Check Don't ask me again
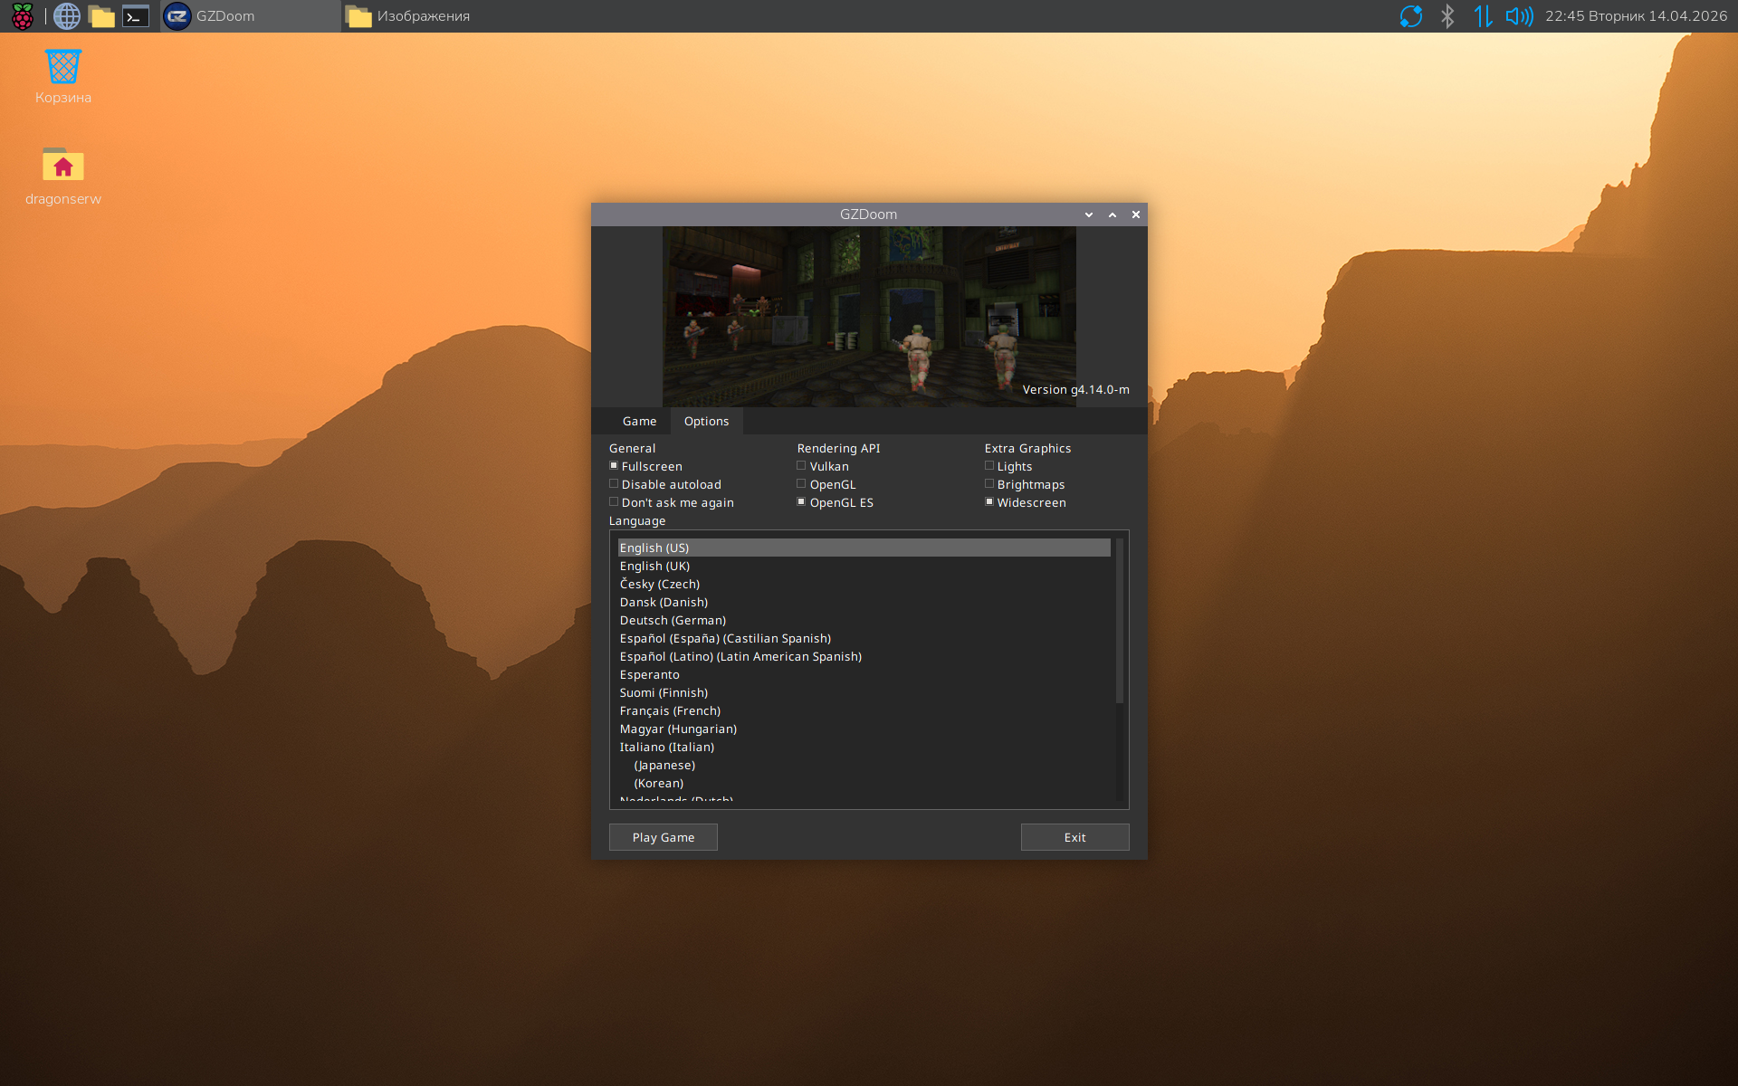1738x1086 pixels. tap(614, 502)
